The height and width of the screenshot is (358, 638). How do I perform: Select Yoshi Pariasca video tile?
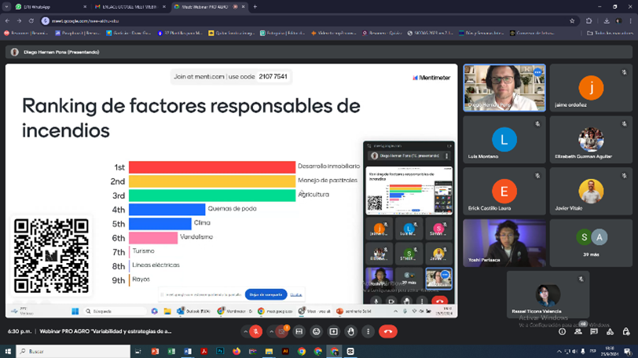tap(504, 243)
